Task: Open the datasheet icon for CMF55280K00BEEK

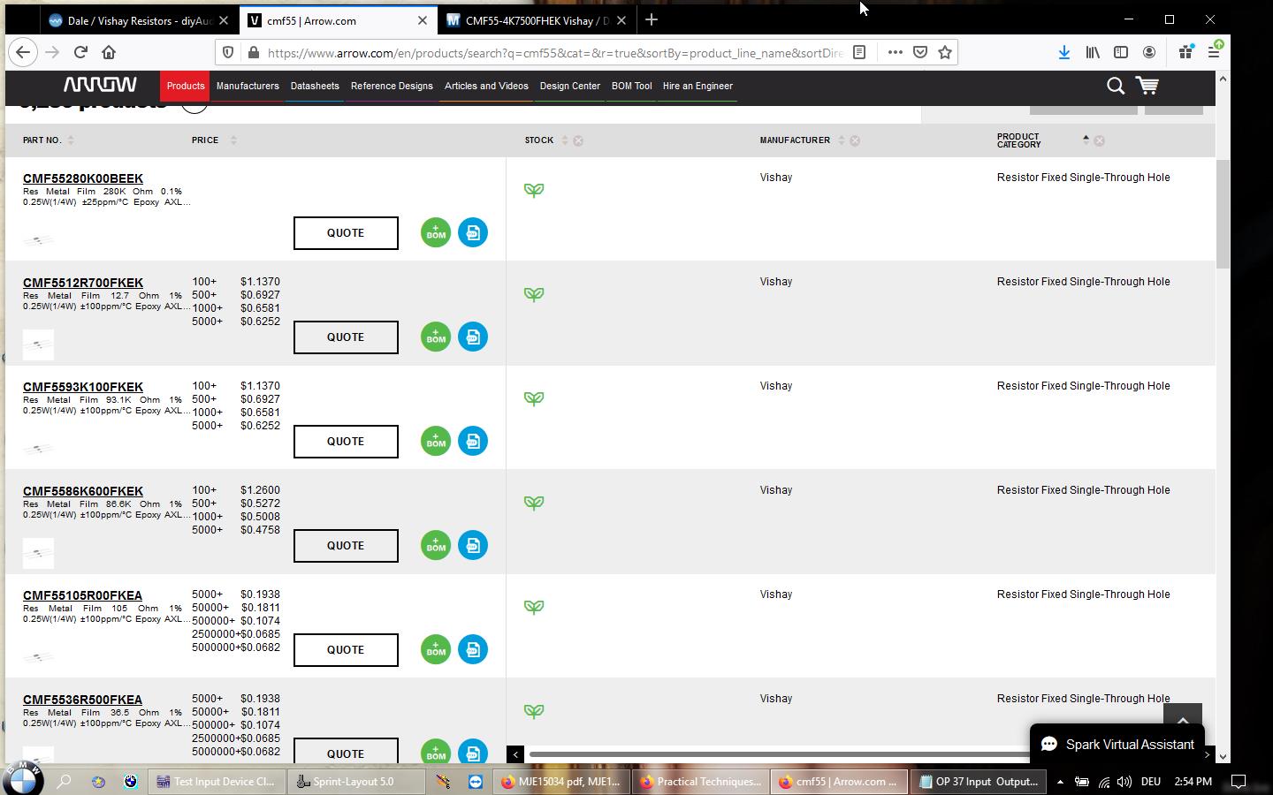Action: pyautogui.click(x=473, y=232)
